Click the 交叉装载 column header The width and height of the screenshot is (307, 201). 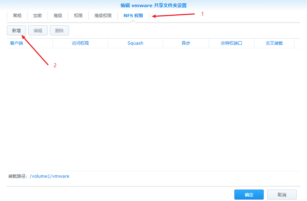point(274,43)
